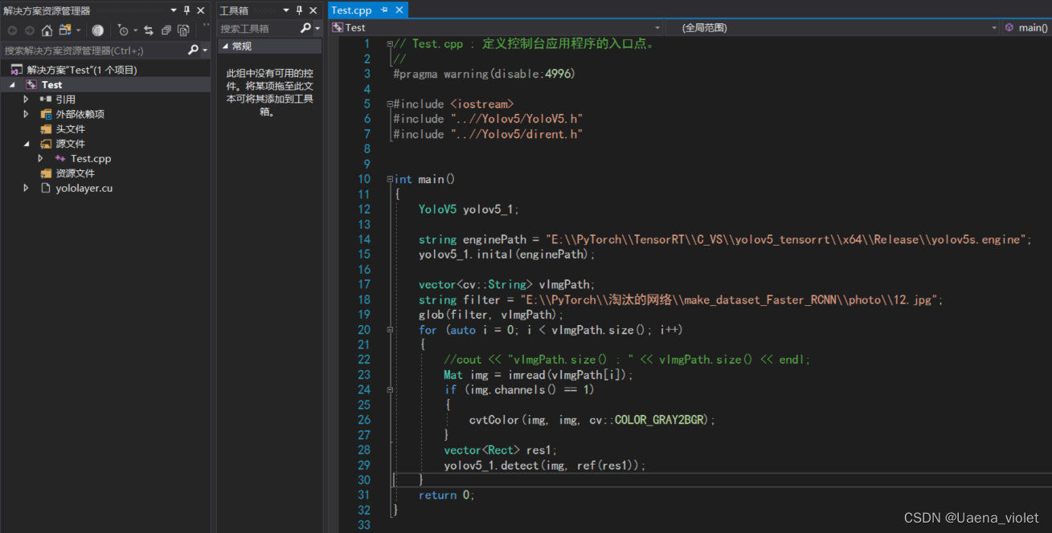Toggle the pin on the Solution Explorer panel
This screenshot has width=1052, height=533.
pos(186,10)
